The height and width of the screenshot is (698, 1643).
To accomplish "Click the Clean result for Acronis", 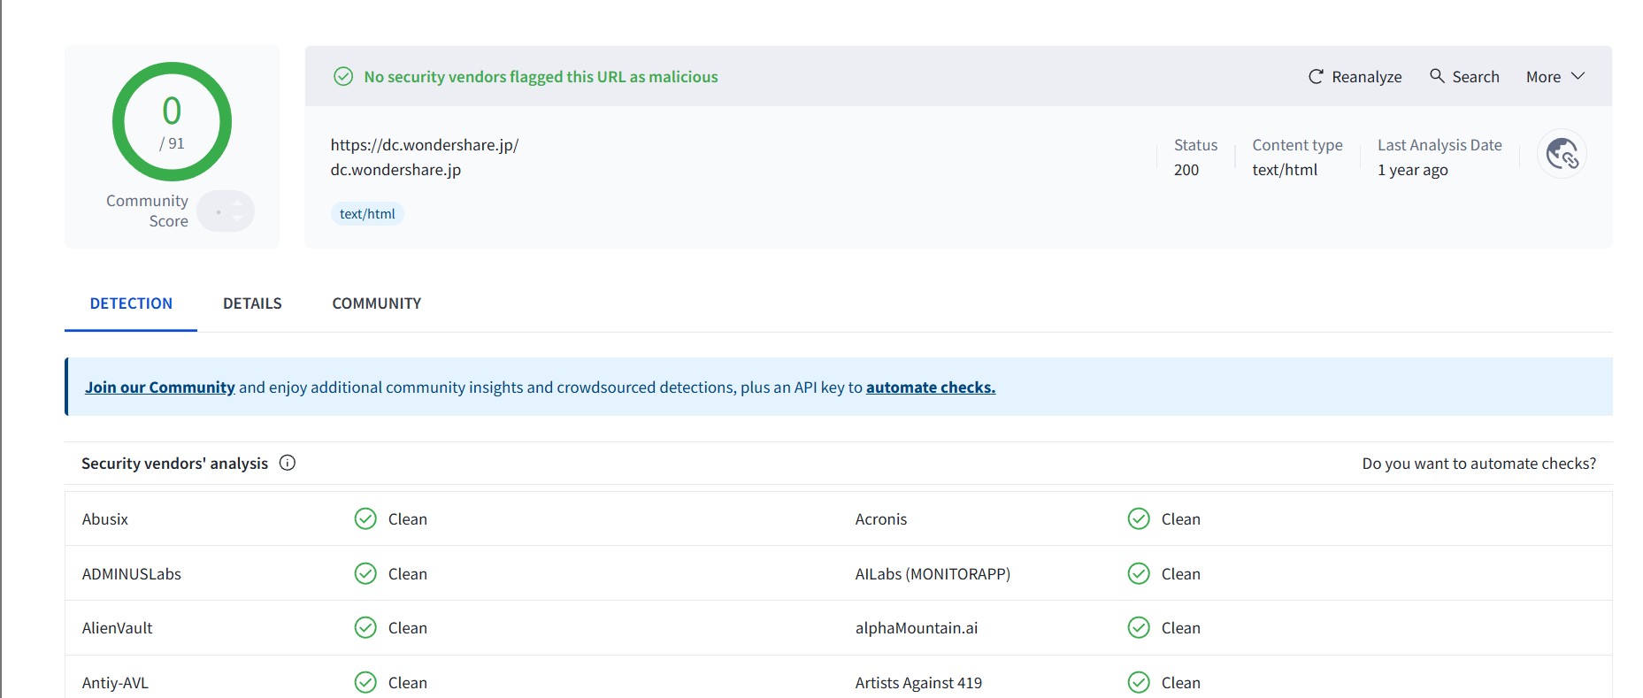I will pos(1181,519).
